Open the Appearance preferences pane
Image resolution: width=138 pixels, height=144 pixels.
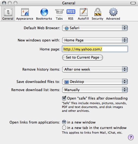25,14
